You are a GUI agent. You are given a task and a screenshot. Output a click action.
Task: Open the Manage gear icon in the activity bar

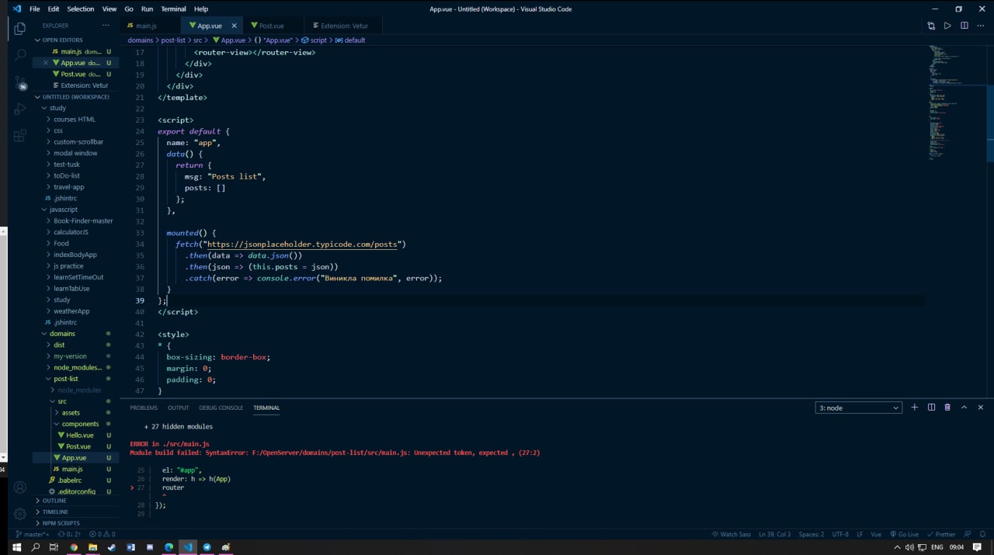point(20,514)
